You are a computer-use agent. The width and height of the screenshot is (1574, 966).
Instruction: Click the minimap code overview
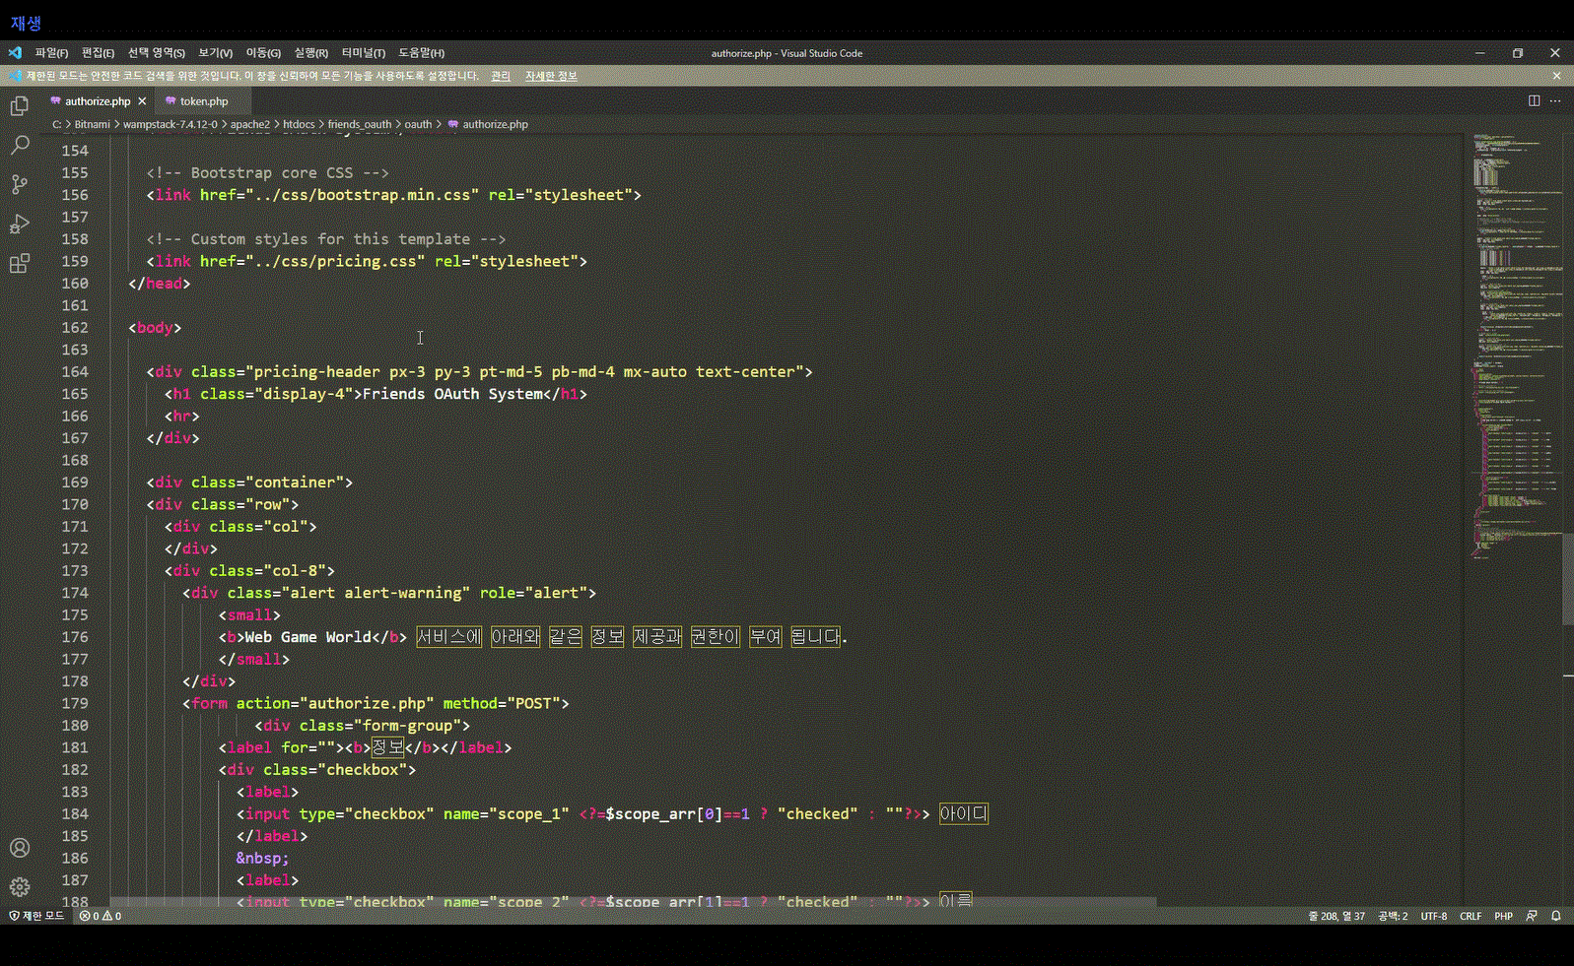click(1517, 345)
